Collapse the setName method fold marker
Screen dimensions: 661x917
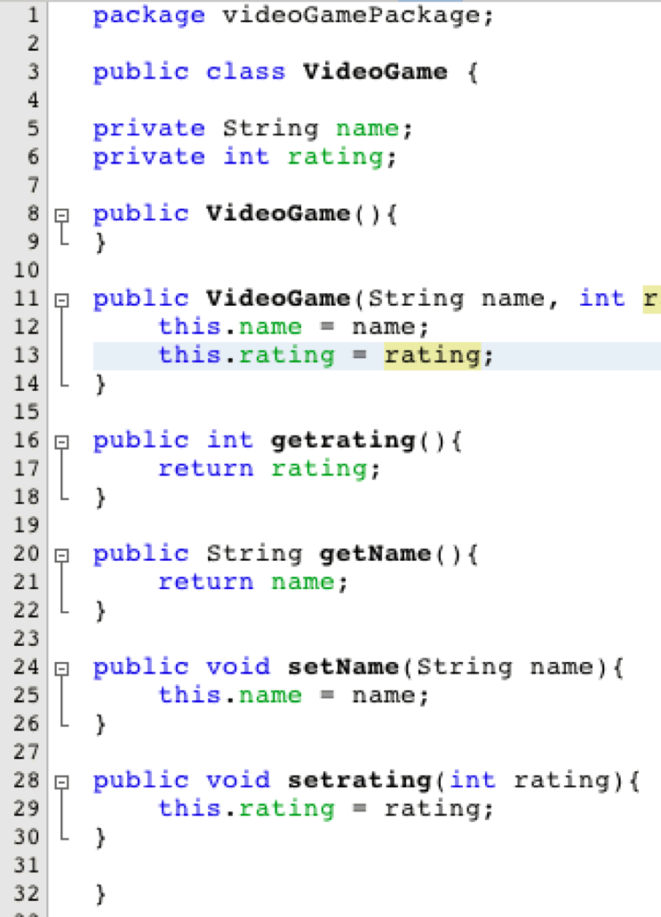pyautogui.click(x=61, y=667)
